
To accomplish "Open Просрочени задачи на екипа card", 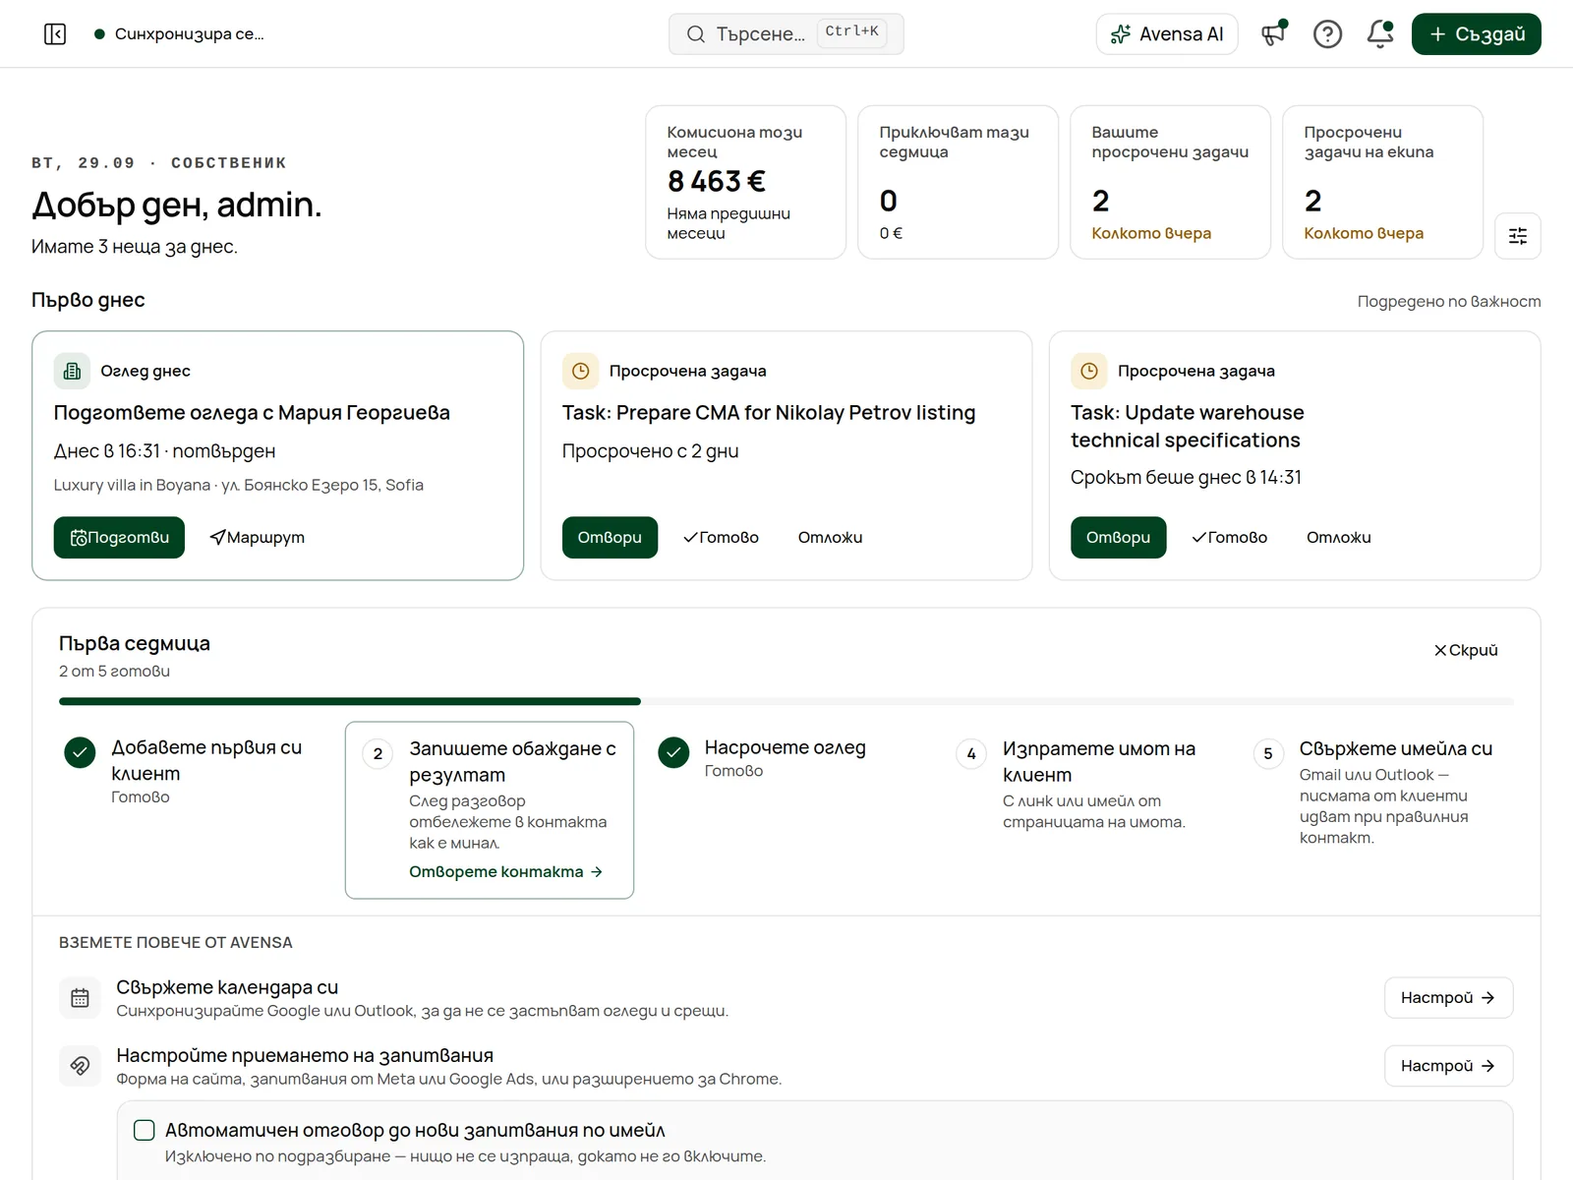I will click(x=1382, y=182).
